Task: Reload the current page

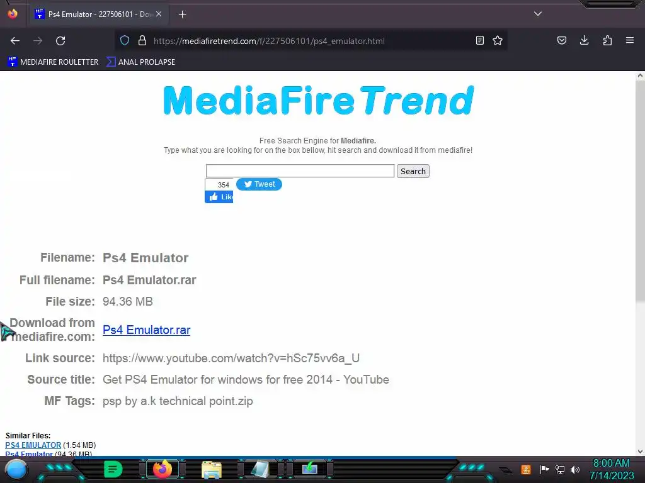Action: (60, 41)
